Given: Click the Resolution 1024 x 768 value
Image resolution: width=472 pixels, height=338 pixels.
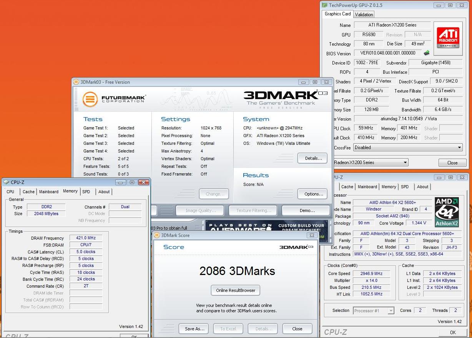Looking at the screenshot, I should [211, 128].
